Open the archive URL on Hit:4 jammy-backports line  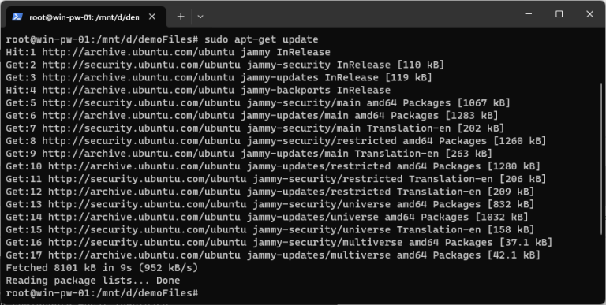[x=138, y=91]
